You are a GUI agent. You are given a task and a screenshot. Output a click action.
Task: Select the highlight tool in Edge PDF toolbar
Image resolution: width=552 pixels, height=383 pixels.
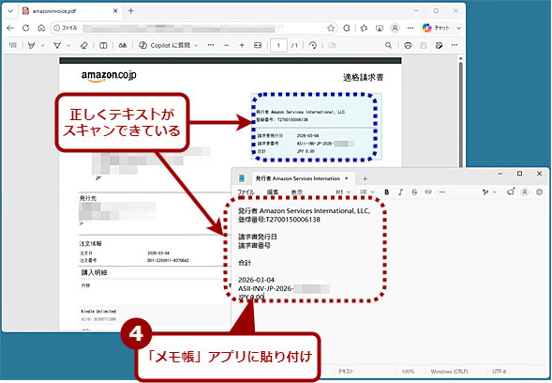[32, 45]
